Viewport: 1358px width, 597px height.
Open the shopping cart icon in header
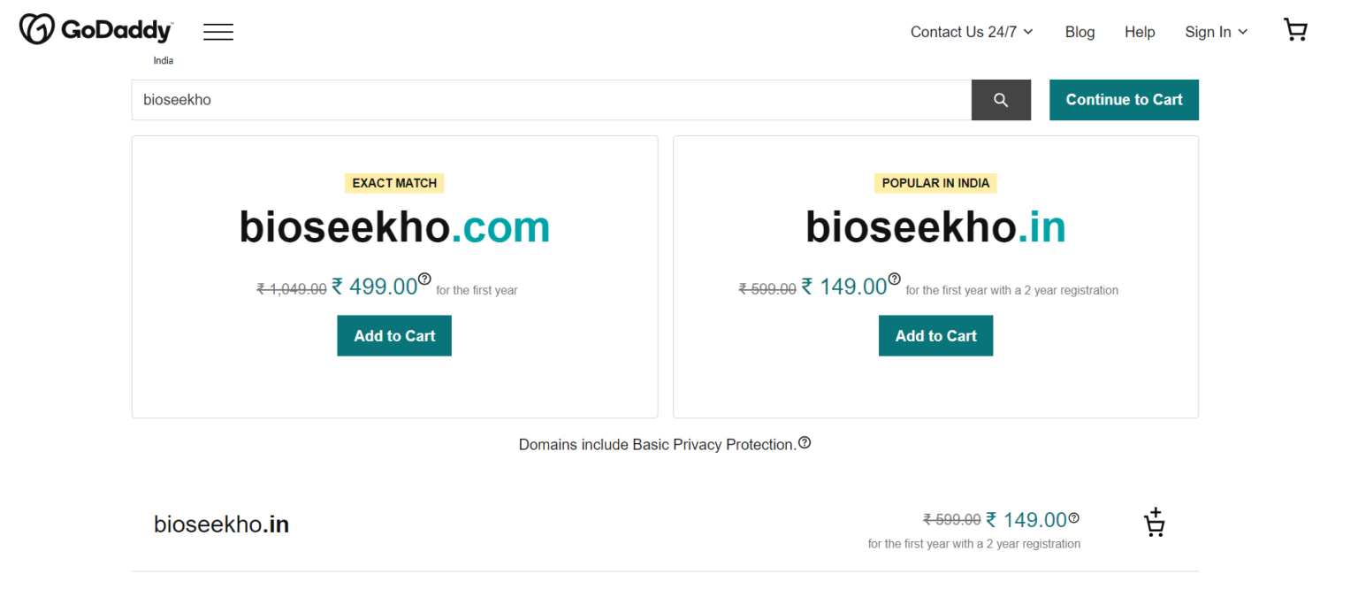[x=1295, y=31]
